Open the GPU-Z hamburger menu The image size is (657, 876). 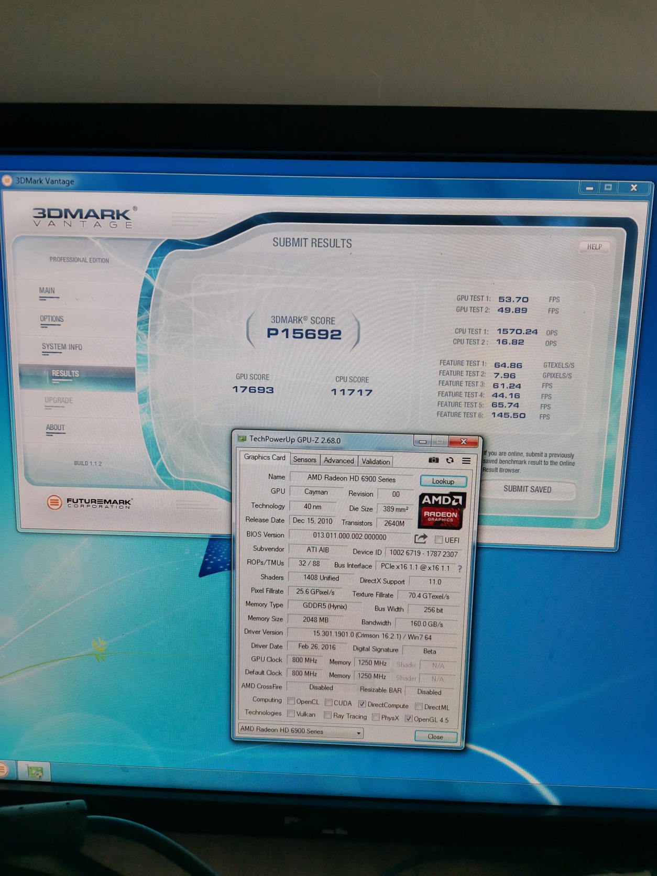point(466,461)
